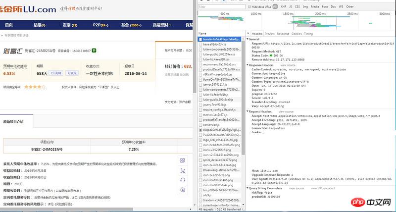Click the 7天可转 tag button
Image resolution: width=396 pixels, height=212 pixels.
56,73
